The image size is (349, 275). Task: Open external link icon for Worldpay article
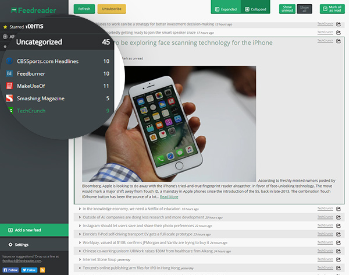click(x=339, y=242)
